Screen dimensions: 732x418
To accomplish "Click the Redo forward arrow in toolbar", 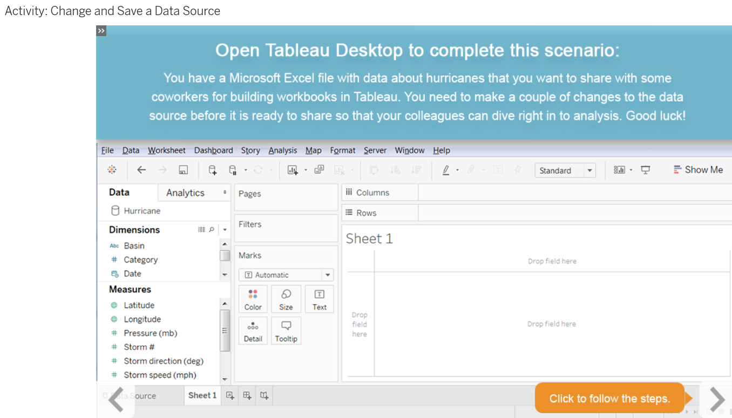I will point(162,170).
